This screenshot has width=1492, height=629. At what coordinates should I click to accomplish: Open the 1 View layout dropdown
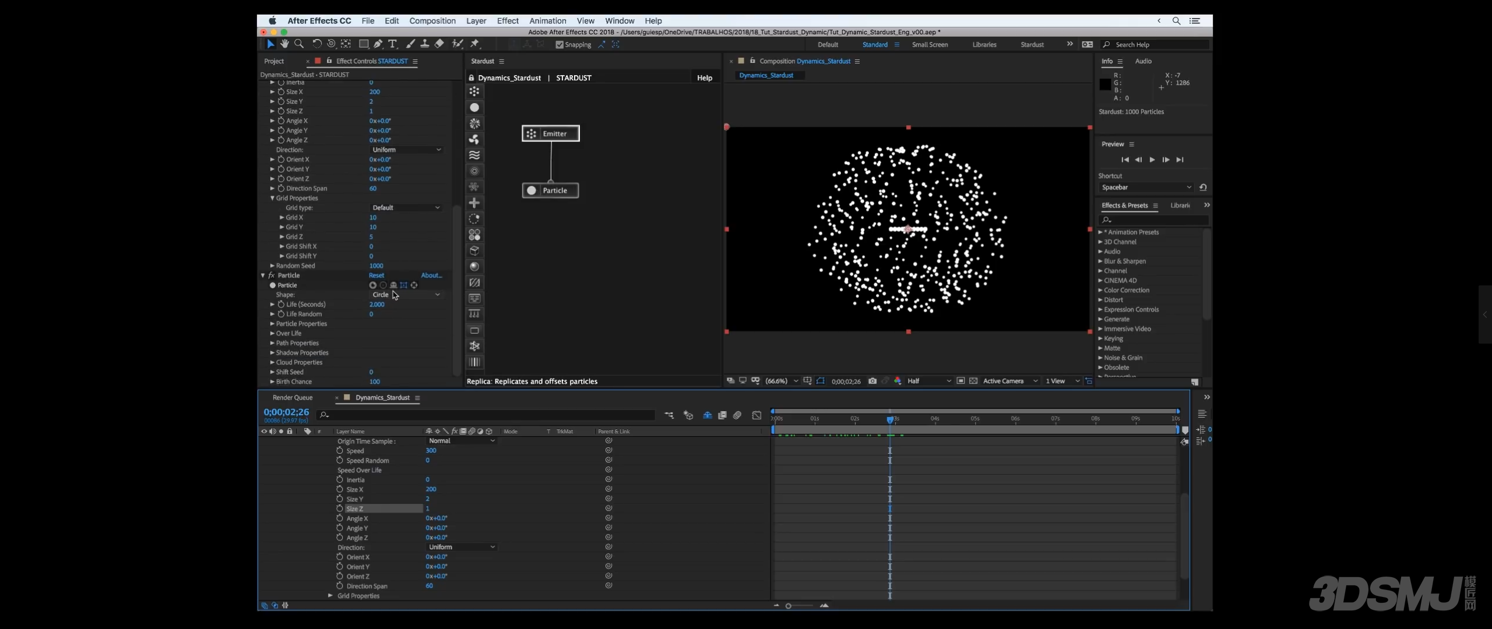(1062, 381)
